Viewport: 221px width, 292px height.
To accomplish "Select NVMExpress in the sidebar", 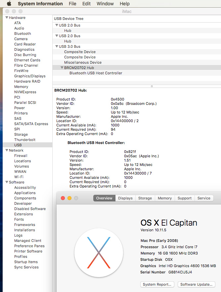I will (x=25, y=92).
